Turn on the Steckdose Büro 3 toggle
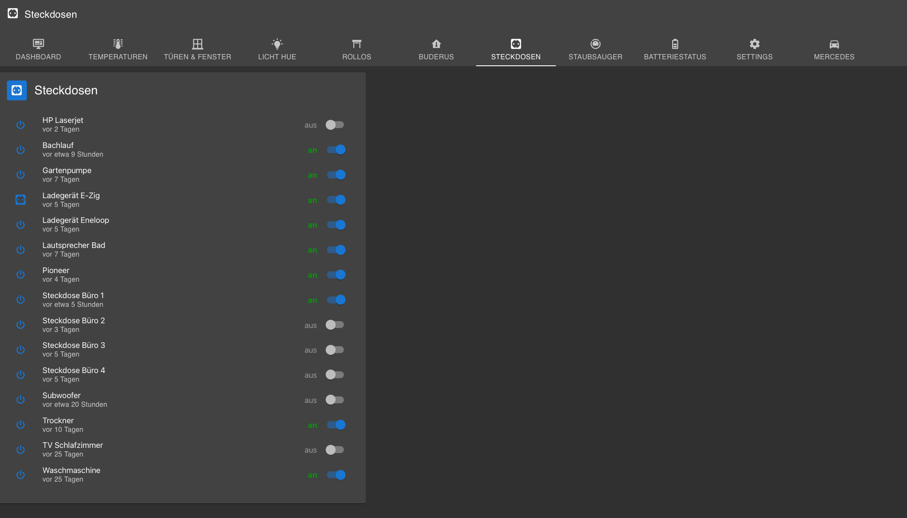 coord(335,350)
